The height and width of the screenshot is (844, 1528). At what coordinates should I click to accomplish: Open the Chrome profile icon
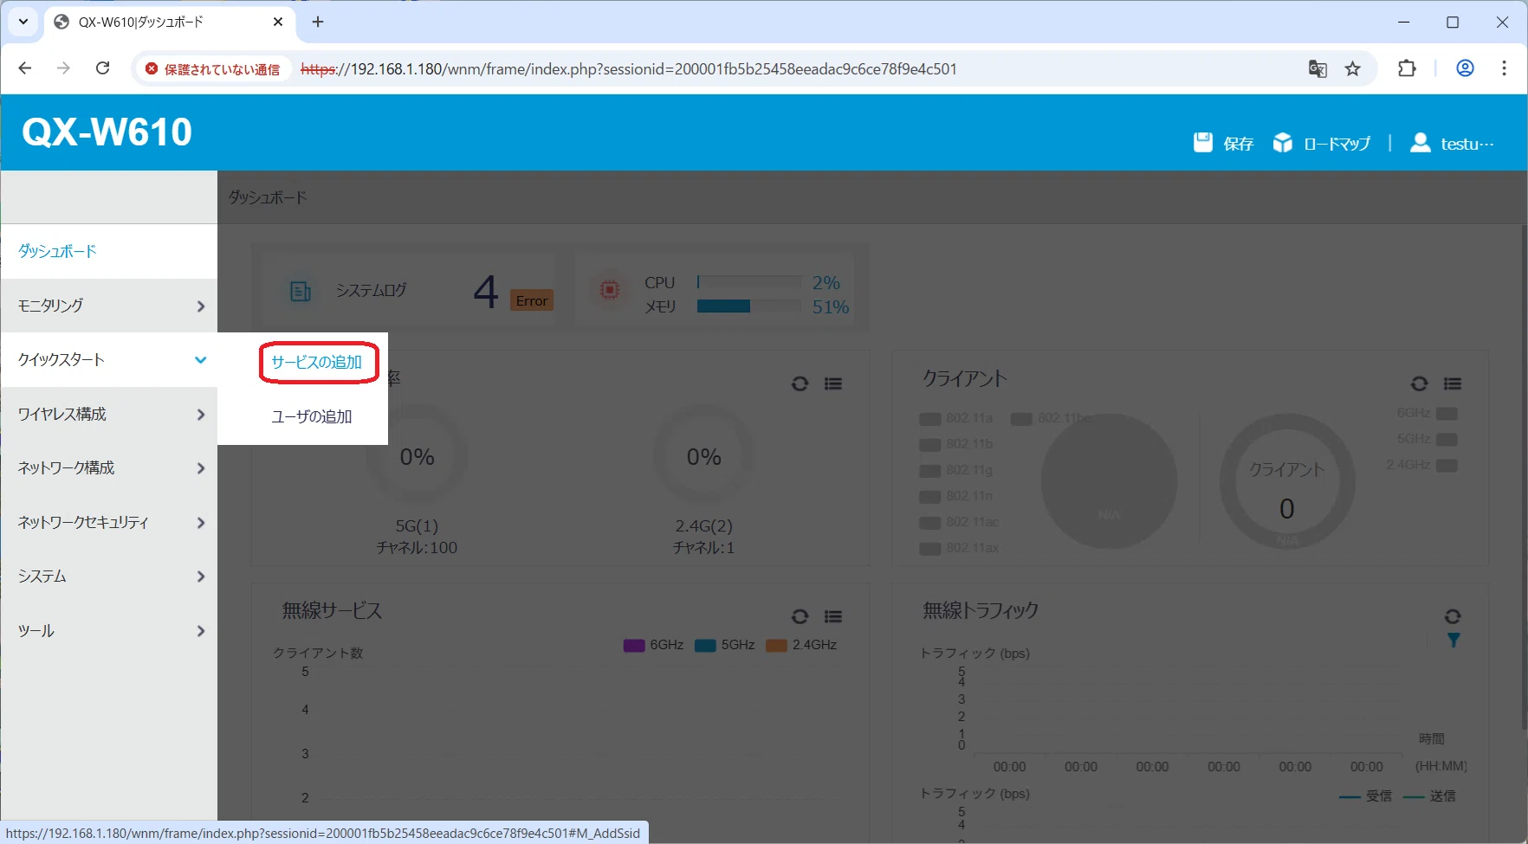[1465, 68]
